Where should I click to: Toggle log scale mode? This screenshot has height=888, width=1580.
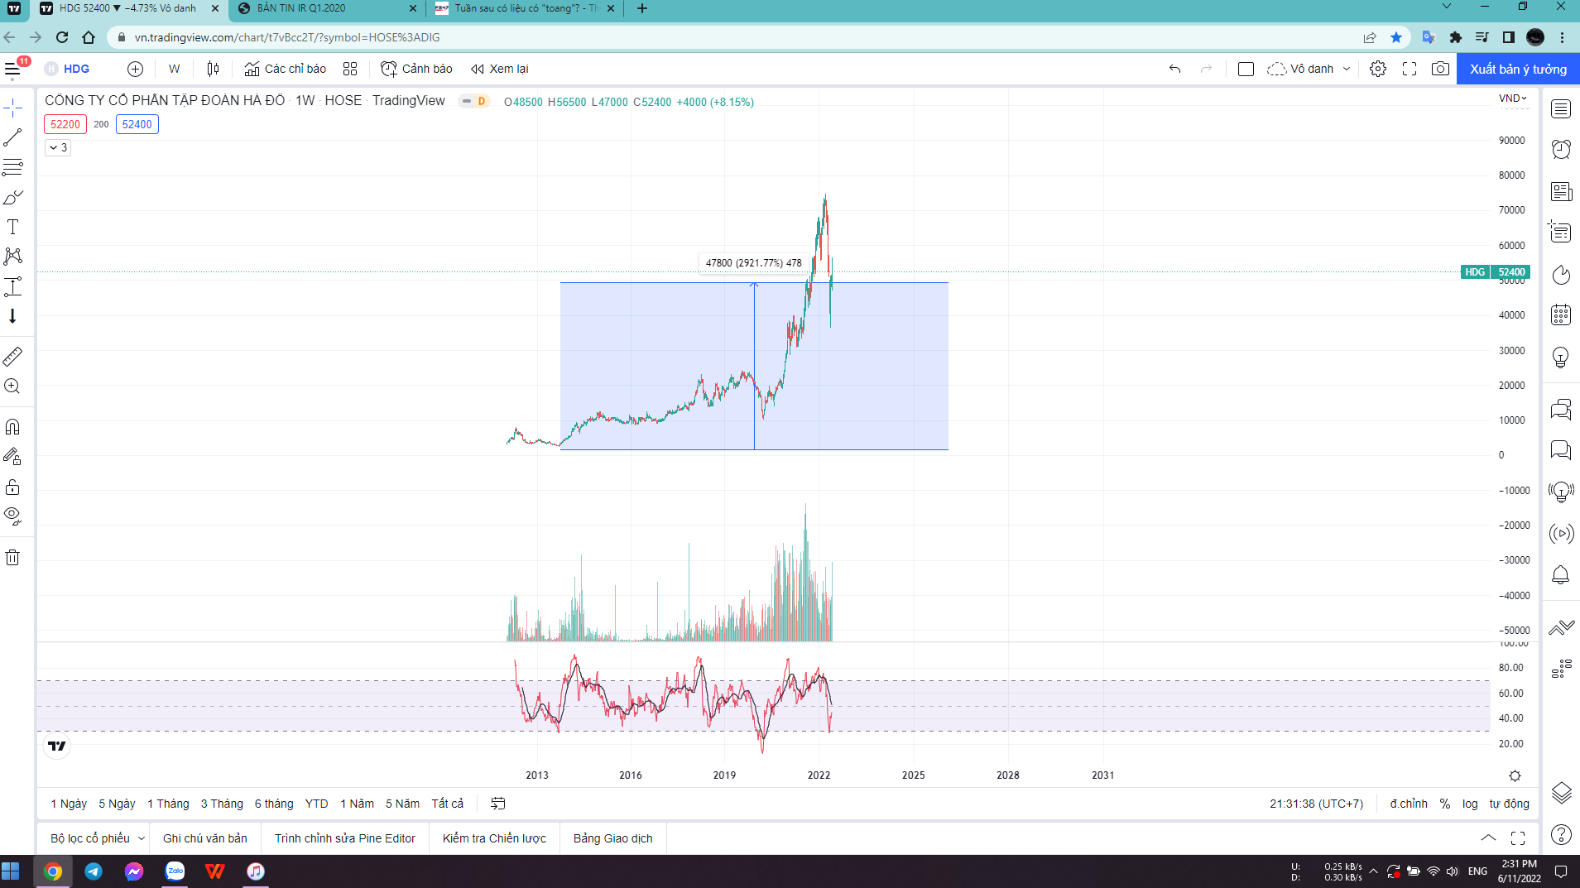point(1470,804)
